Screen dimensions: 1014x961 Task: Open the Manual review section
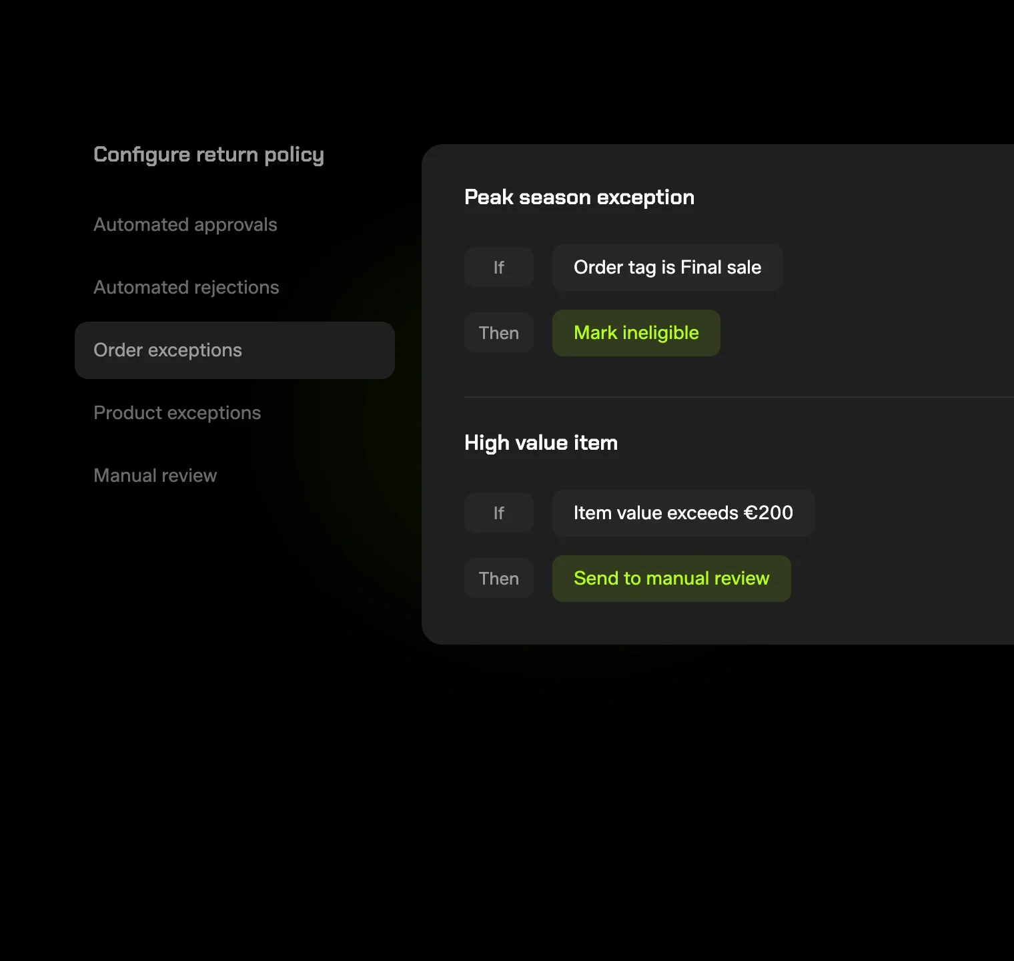coord(155,476)
